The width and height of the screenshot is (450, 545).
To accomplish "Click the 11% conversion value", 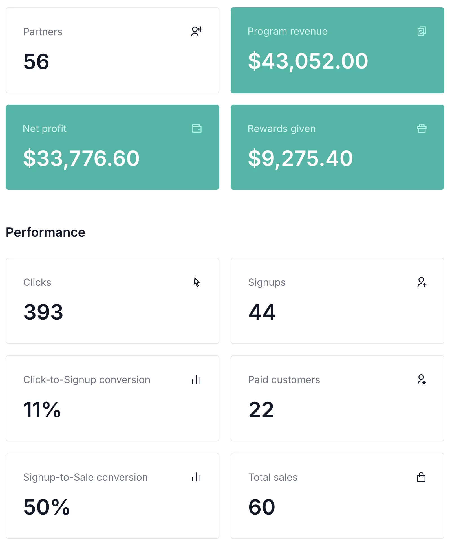I will point(42,410).
